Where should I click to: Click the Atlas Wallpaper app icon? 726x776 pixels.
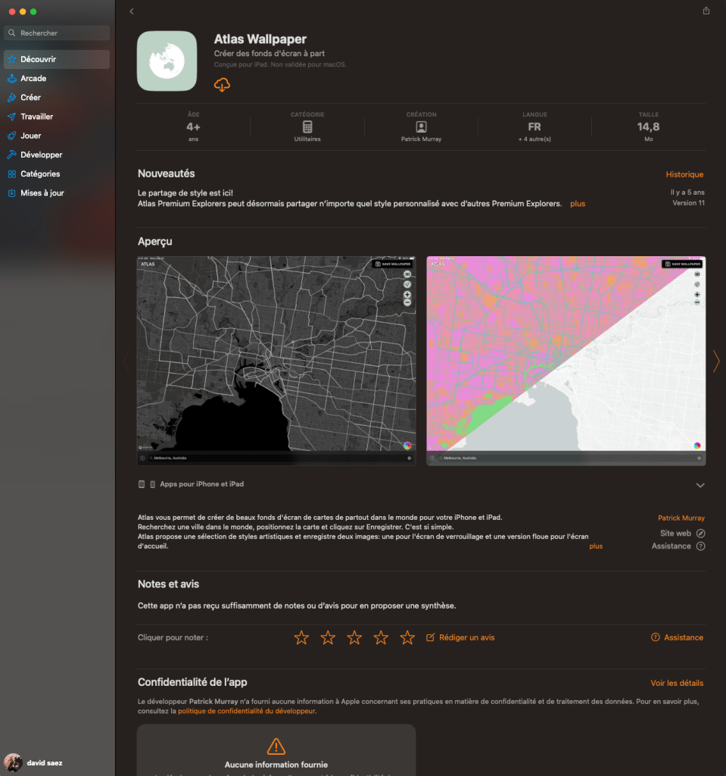click(x=167, y=61)
